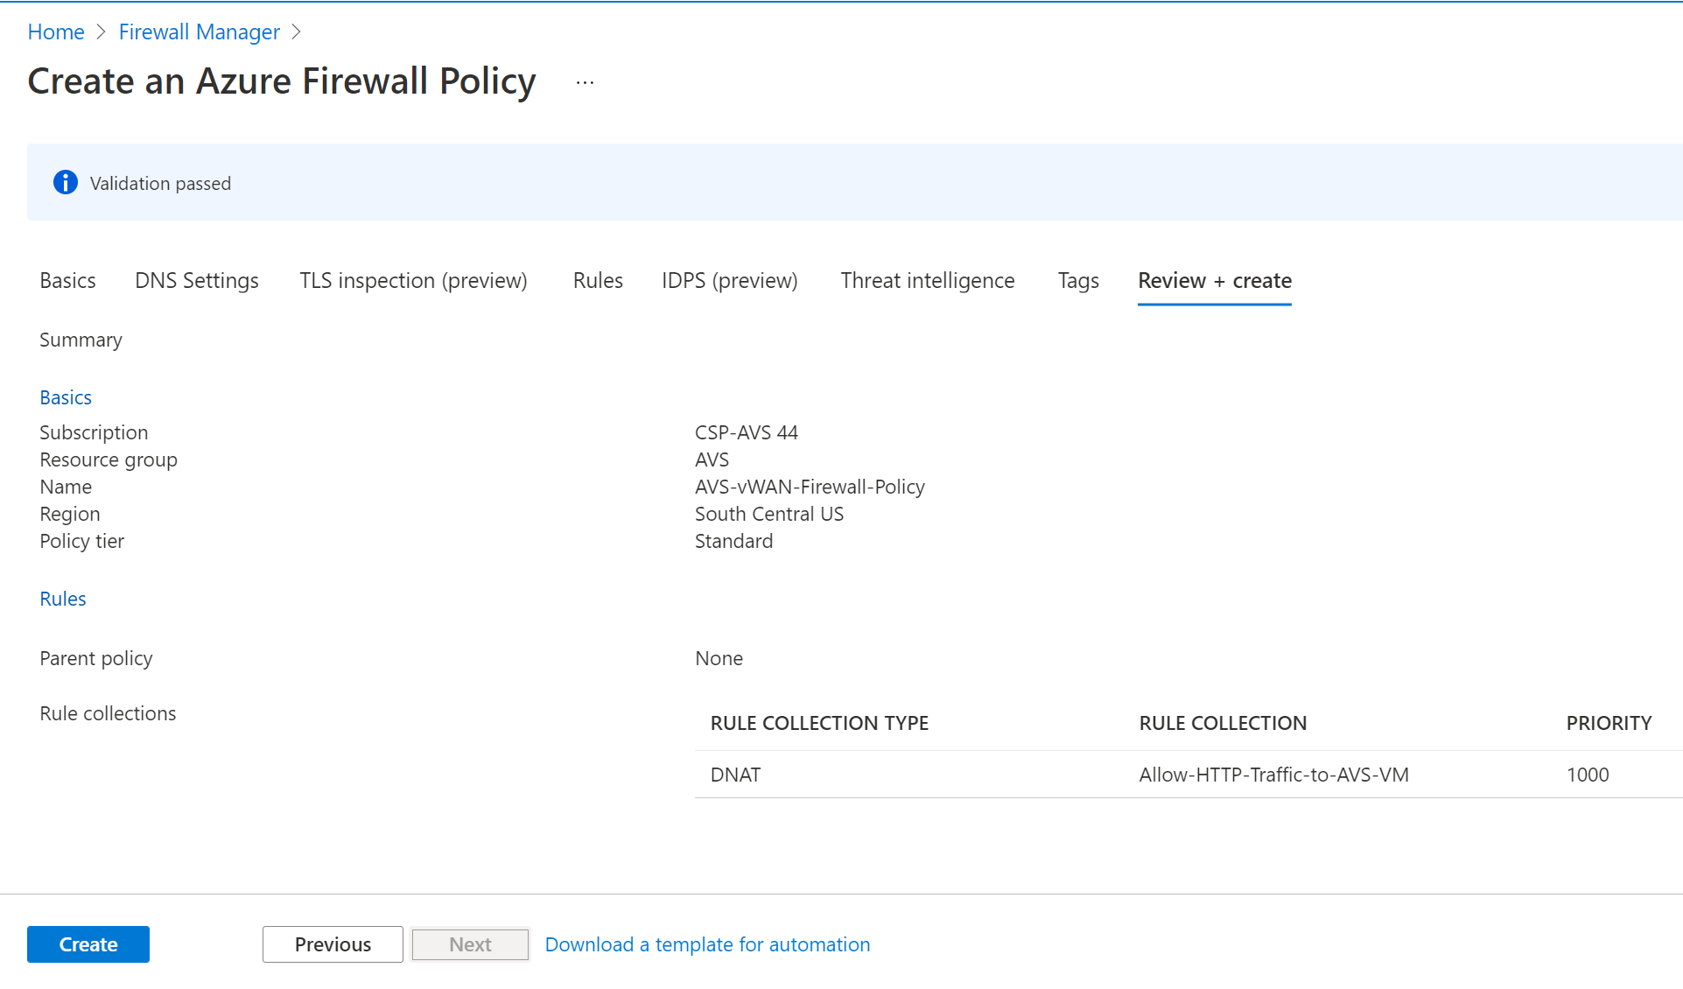Click the Rule collections label
1683x989 pixels.
(x=108, y=713)
